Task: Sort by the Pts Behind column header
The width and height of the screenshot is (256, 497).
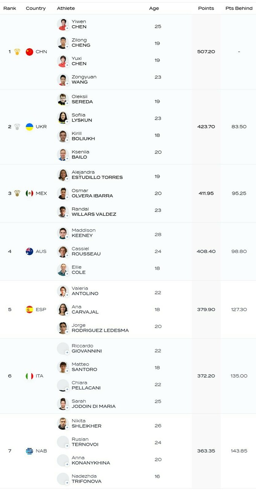Action: [239, 8]
